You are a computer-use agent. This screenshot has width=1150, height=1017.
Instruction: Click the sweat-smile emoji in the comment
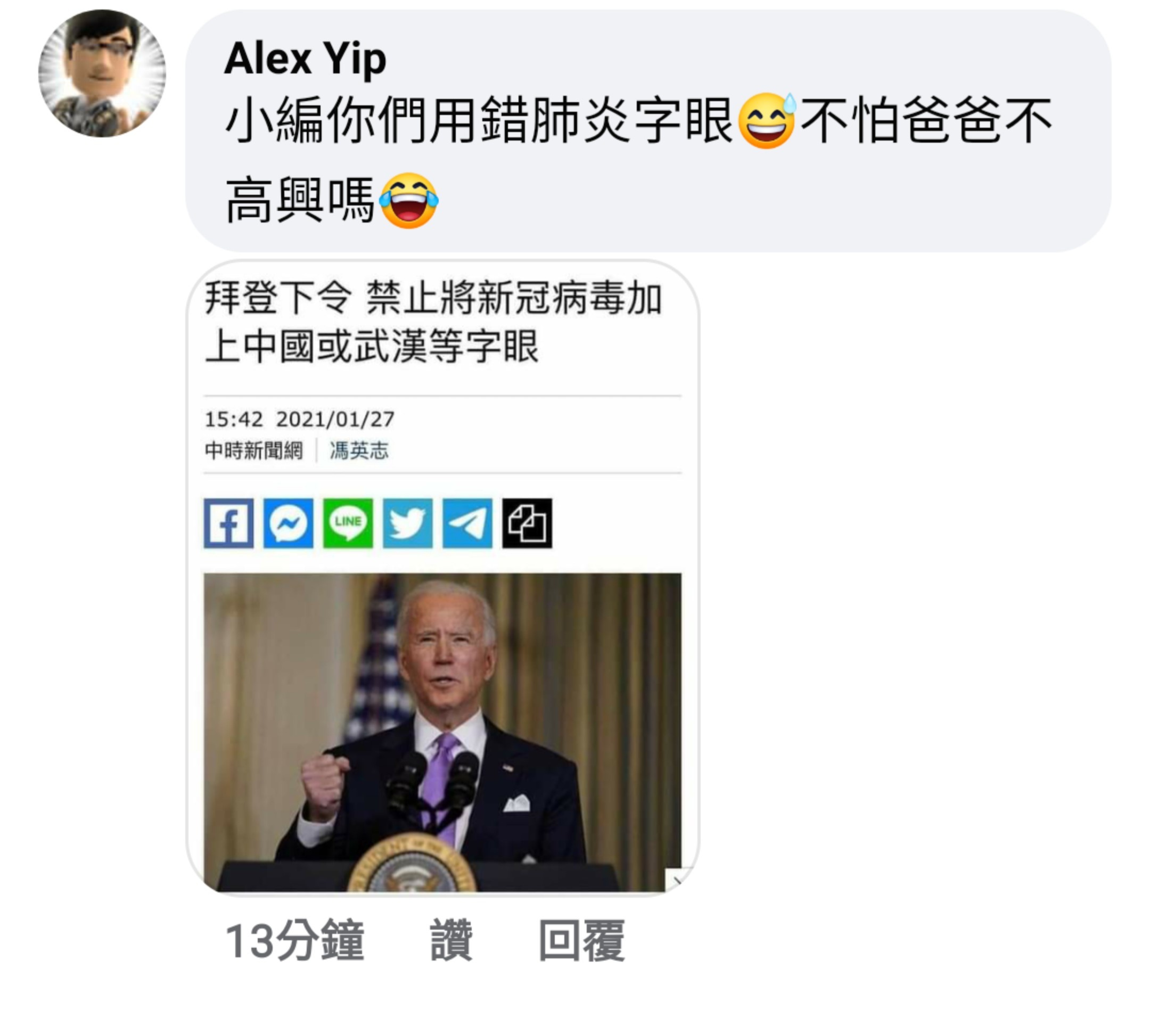pyautogui.click(x=767, y=120)
